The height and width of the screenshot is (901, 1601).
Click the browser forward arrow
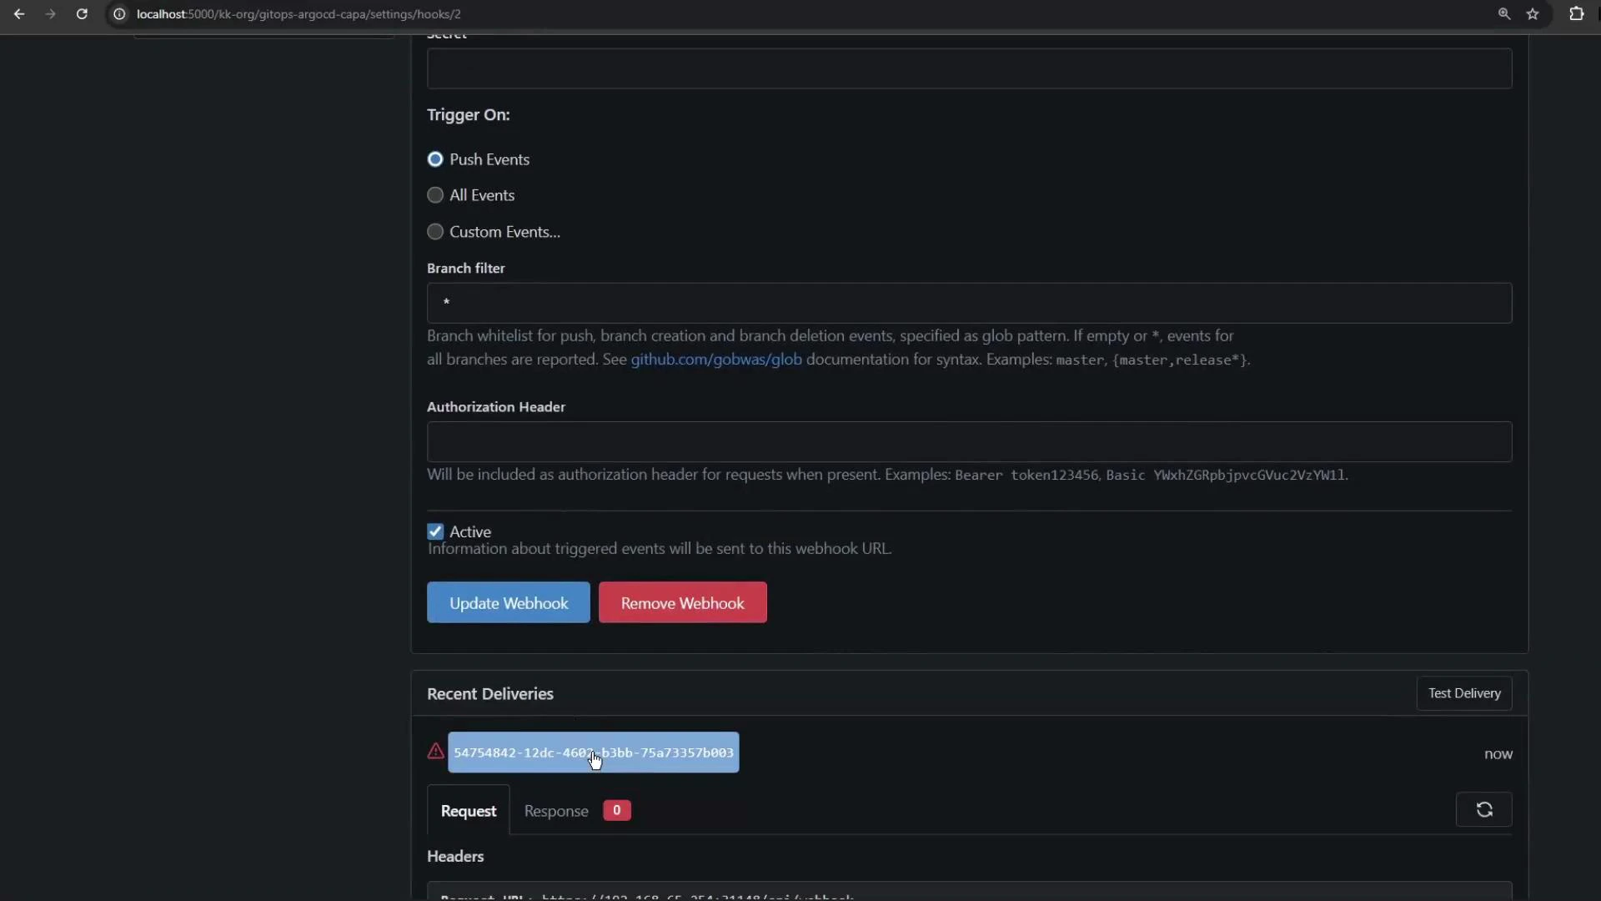pyautogui.click(x=50, y=14)
